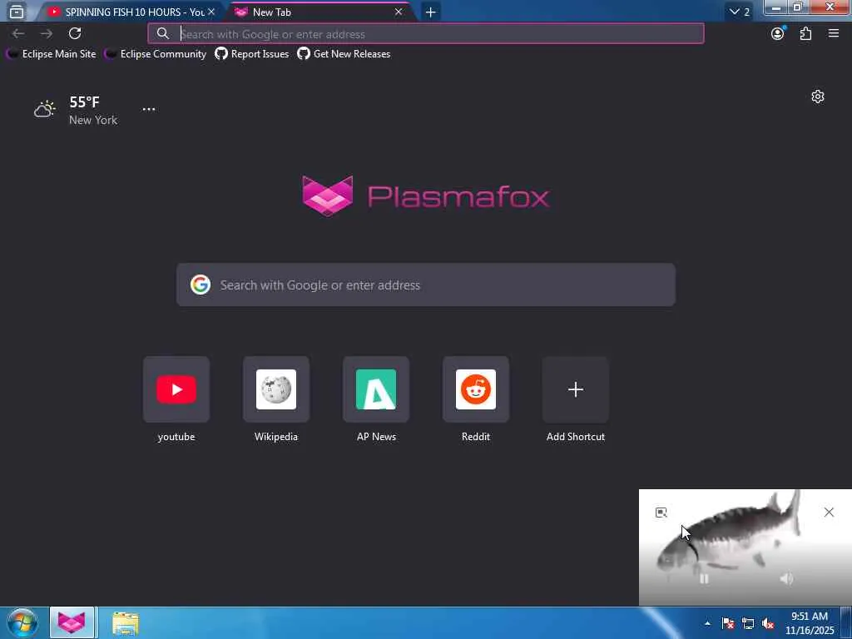Click the Google logo in search box

201,285
